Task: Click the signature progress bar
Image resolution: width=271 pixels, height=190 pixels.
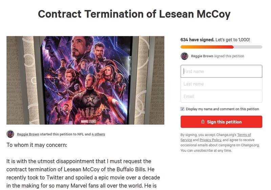Action: point(221,47)
